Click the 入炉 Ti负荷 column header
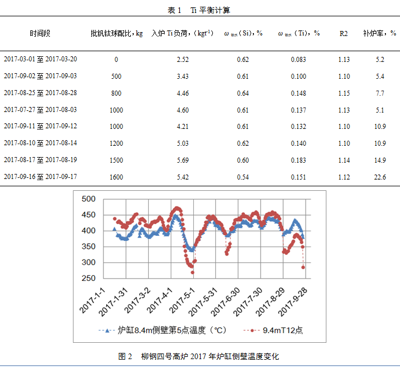 (183, 33)
